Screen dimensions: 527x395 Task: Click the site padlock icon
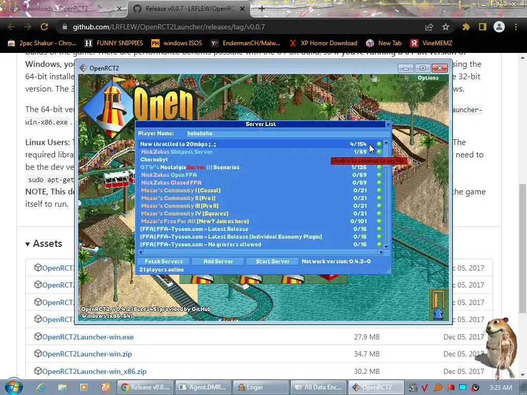pyautogui.click(x=65, y=27)
